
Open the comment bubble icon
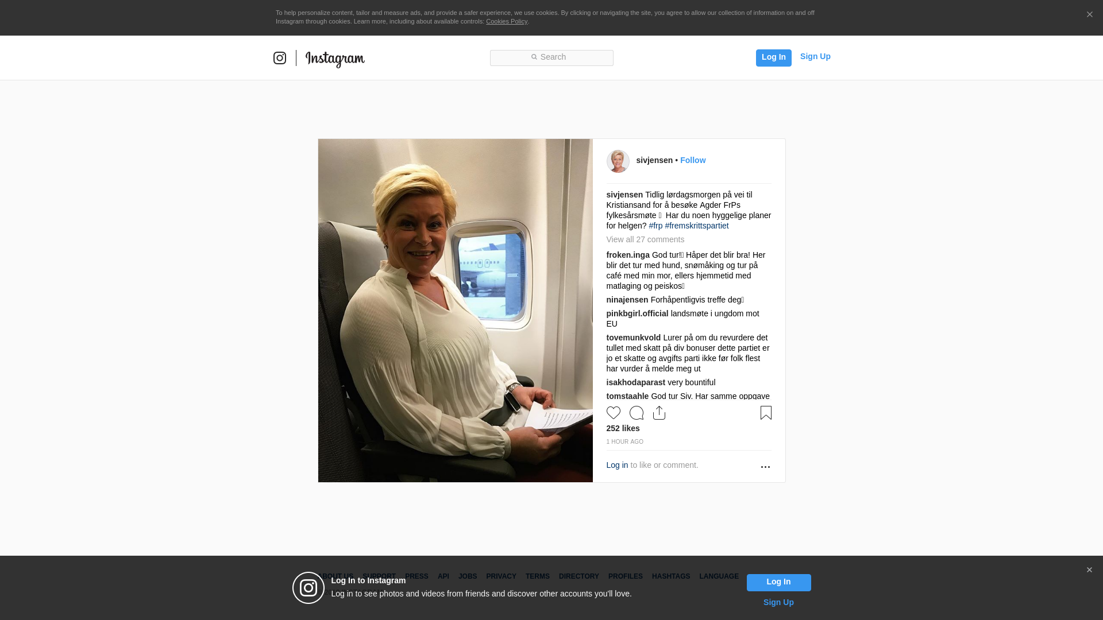637,413
